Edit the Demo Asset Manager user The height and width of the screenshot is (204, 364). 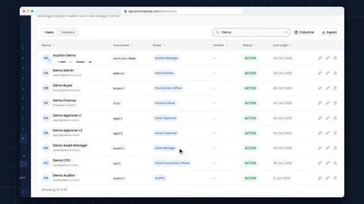point(328,148)
